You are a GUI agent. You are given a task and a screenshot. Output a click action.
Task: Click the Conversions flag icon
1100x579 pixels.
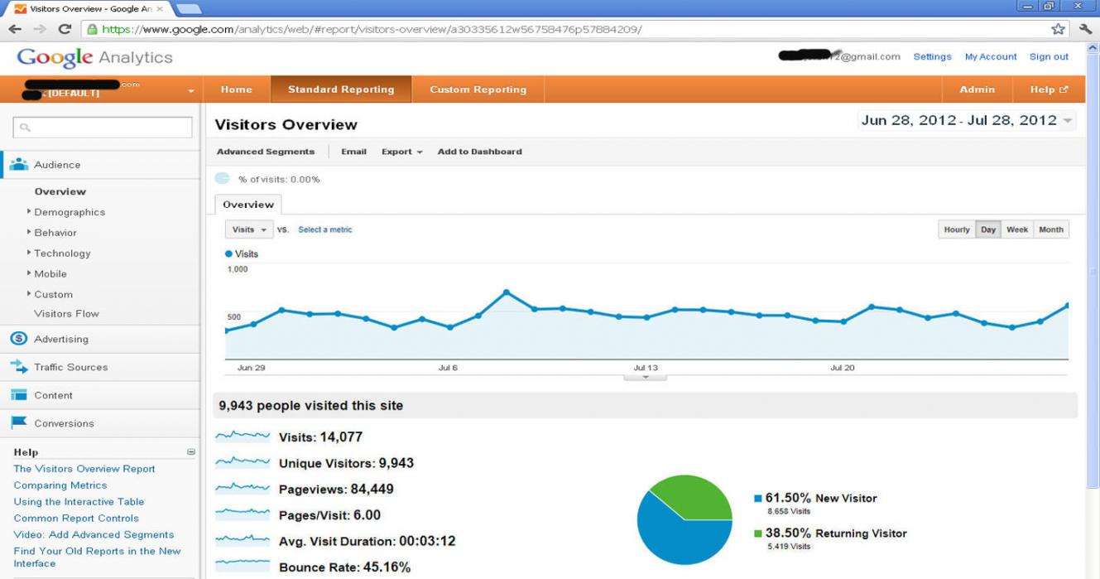pos(18,422)
